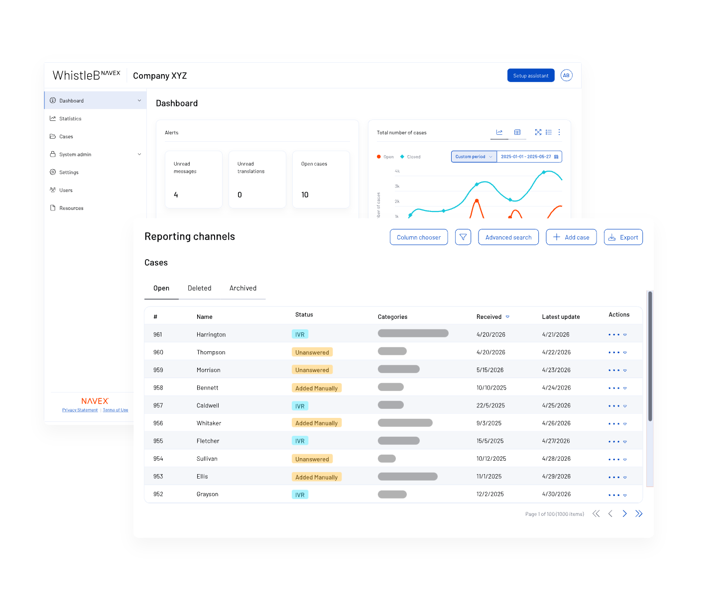Click the Latest update column header

click(561, 317)
